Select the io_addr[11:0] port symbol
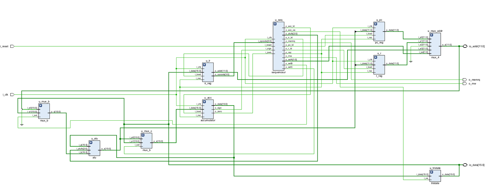486x192 pixels. point(465,46)
